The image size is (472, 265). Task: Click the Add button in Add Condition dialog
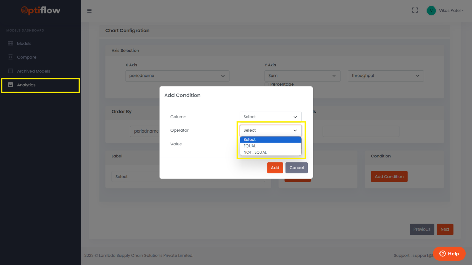tap(275, 168)
